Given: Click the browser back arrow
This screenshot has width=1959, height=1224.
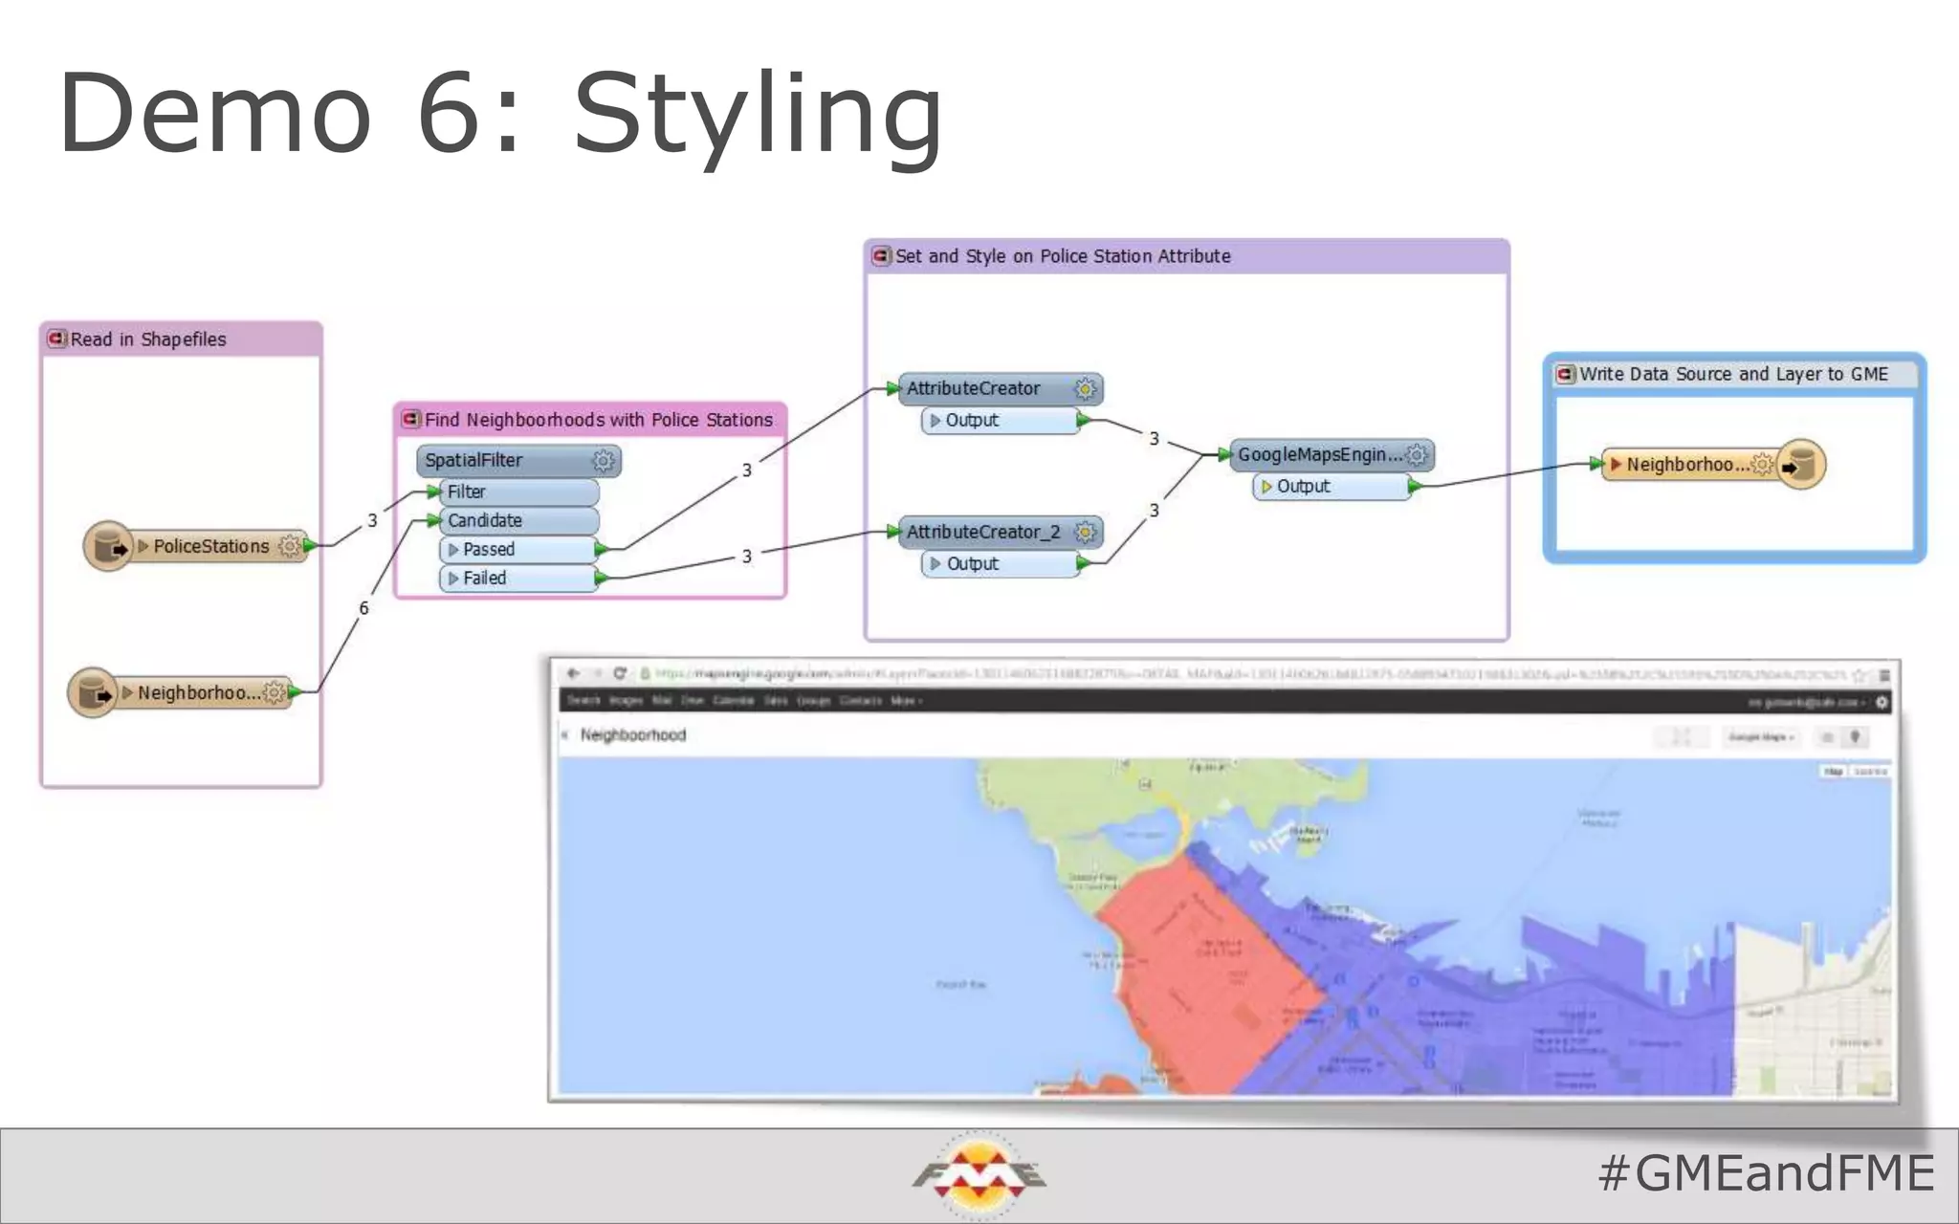Looking at the screenshot, I should click(573, 673).
